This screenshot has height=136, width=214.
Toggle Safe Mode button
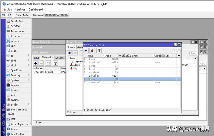pos(22,15)
